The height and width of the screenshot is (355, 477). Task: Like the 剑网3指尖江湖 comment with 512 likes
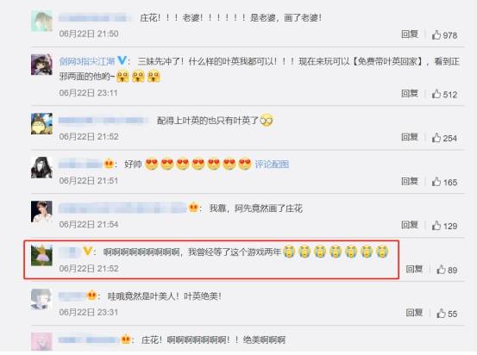436,94
